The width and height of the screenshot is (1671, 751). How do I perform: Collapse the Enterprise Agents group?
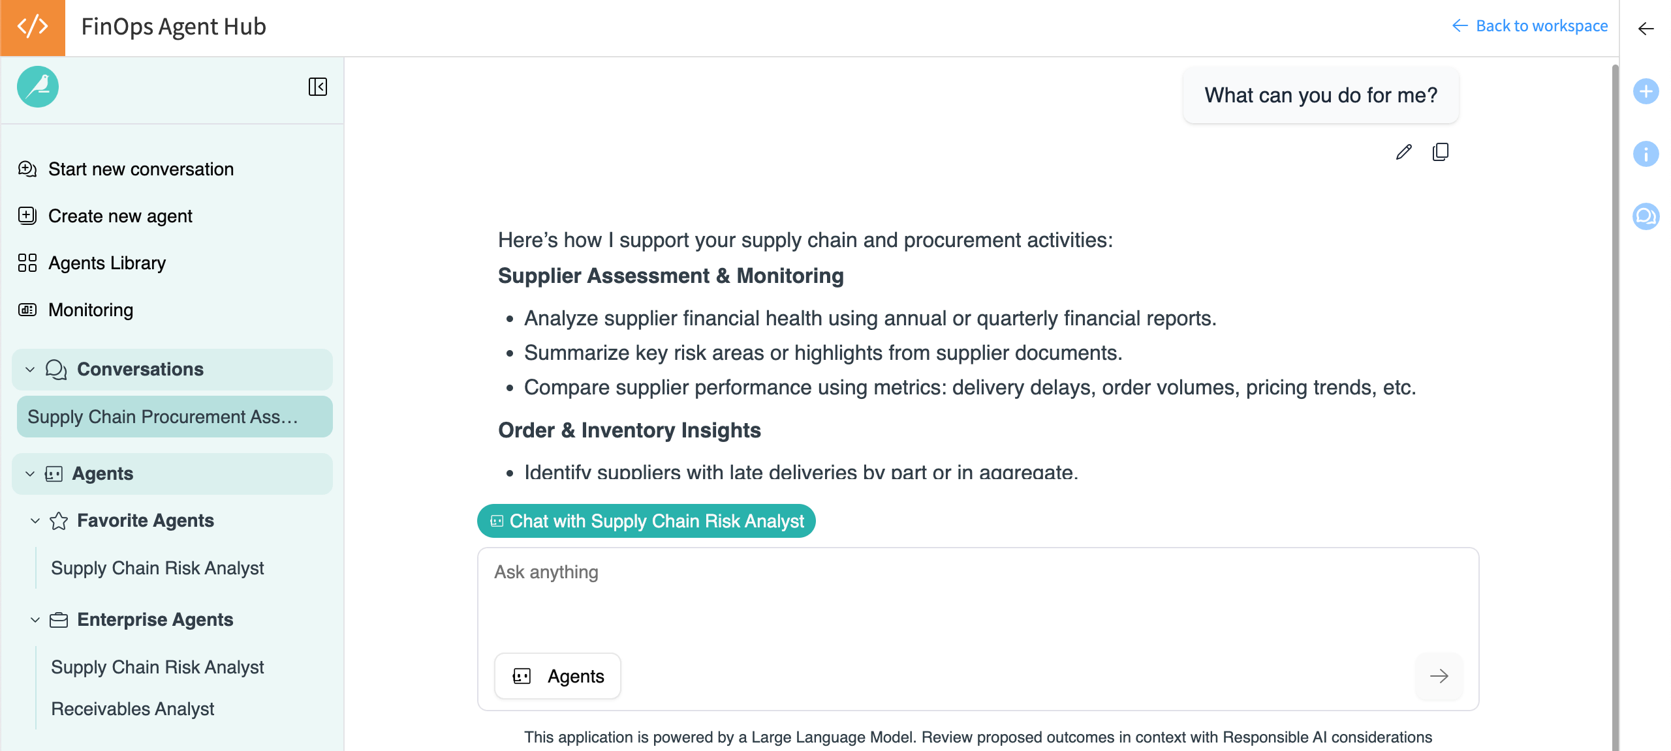point(35,620)
